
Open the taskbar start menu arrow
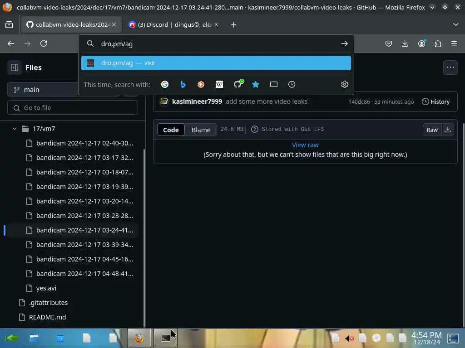click(x=12, y=338)
